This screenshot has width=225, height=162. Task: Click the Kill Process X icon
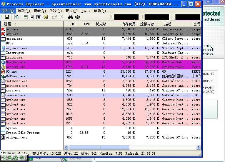point(62,17)
